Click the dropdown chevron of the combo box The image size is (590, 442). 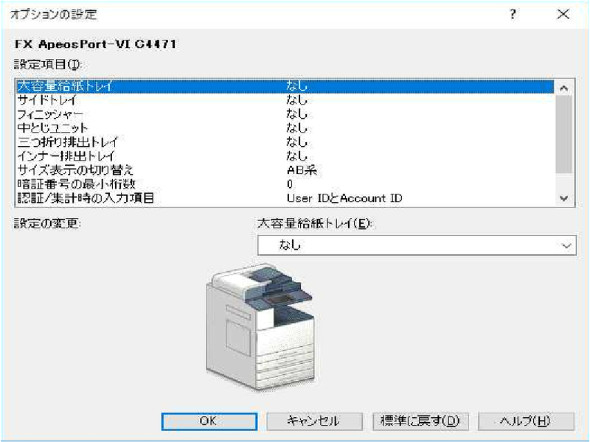(x=566, y=246)
